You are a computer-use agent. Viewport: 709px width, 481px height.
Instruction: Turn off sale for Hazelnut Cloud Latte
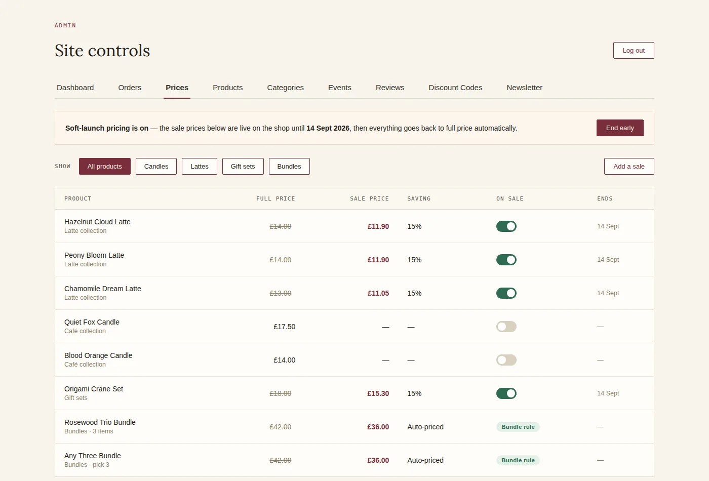[506, 226]
